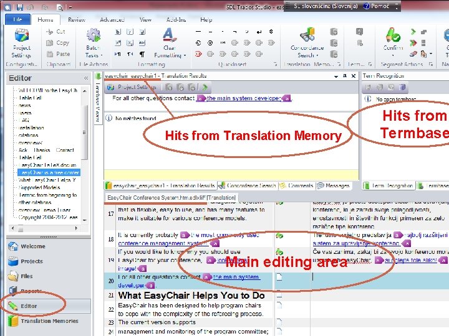Viewport: 449px width, 336px height.
Task: Open the Batch Tasks gear icon
Action: point(94,35)
